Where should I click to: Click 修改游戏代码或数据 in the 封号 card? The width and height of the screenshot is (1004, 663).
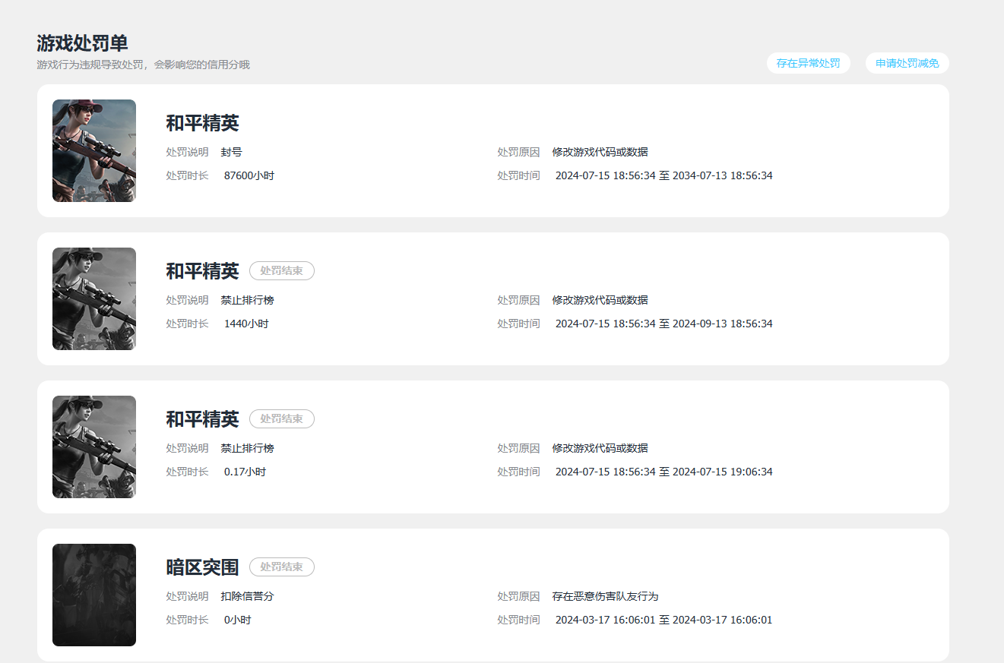600,152
